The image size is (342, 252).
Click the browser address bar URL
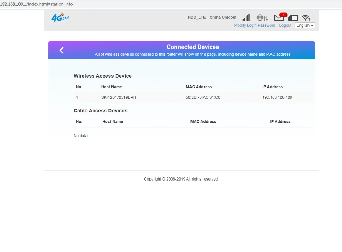pos(37,4)
